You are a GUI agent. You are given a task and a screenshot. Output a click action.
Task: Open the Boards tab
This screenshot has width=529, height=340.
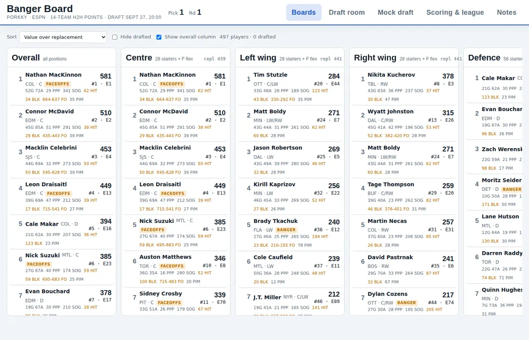303,13
